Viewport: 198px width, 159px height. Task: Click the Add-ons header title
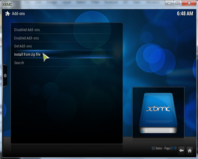click(18, 14)
